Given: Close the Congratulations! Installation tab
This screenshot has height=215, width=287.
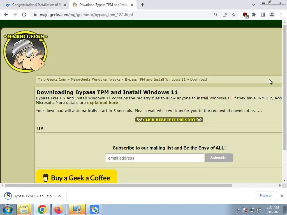Looking at the screenshot, I should (x=65, y=5).
